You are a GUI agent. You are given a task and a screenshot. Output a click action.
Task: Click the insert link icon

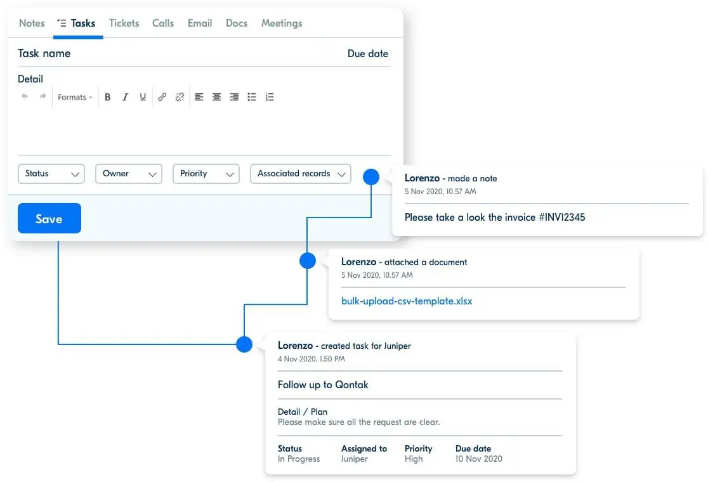click(162, 97)
